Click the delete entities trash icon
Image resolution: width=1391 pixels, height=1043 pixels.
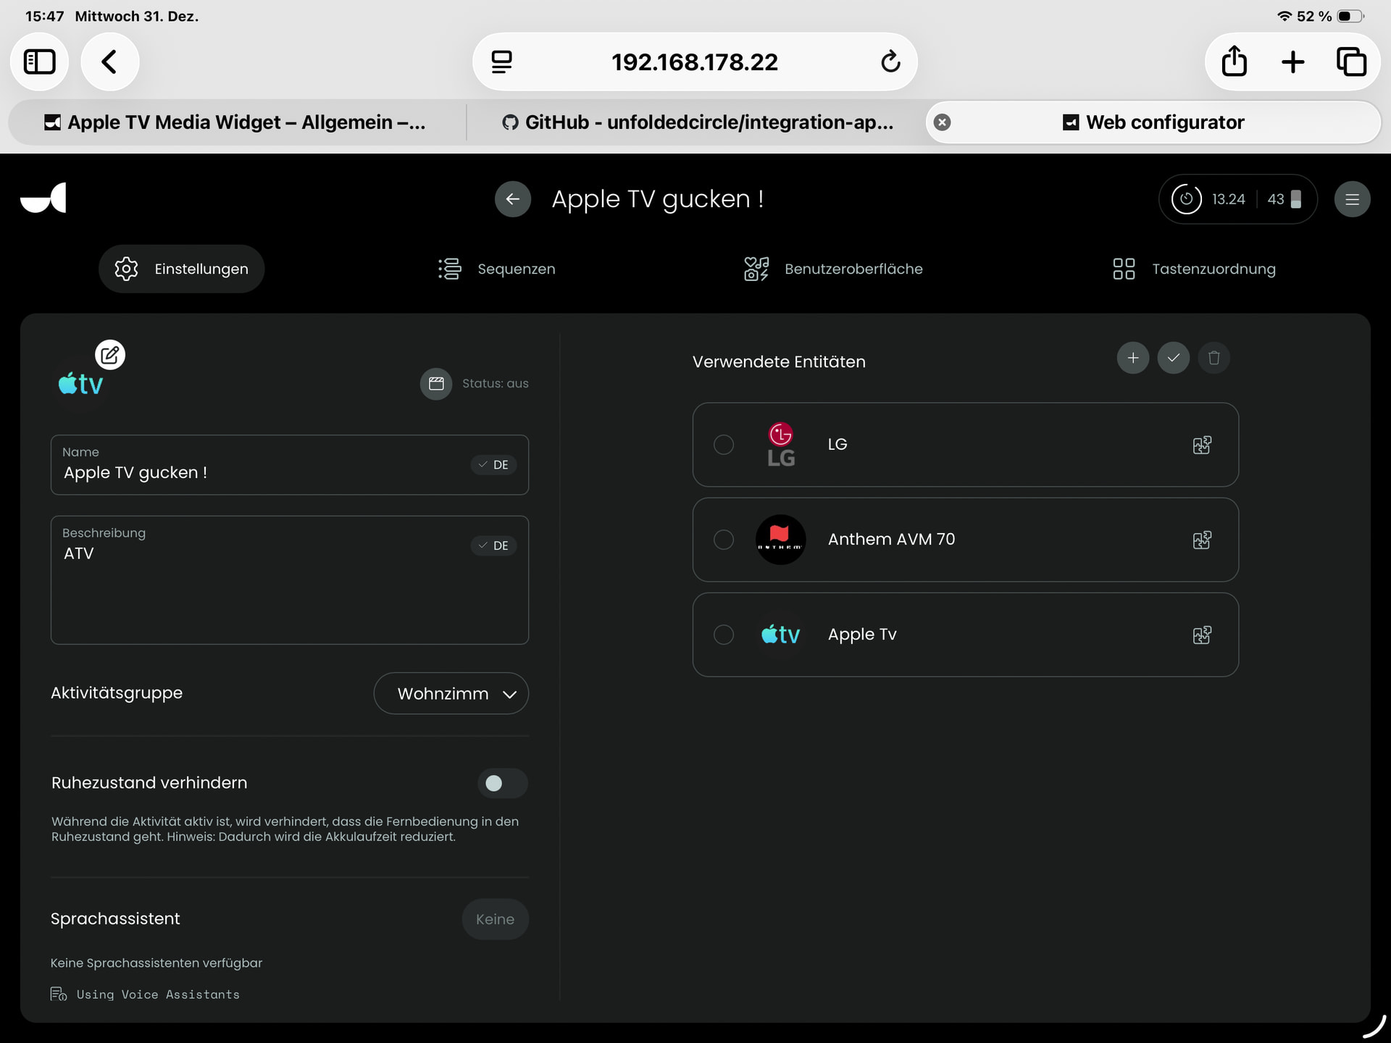(x=1214, y=358)
